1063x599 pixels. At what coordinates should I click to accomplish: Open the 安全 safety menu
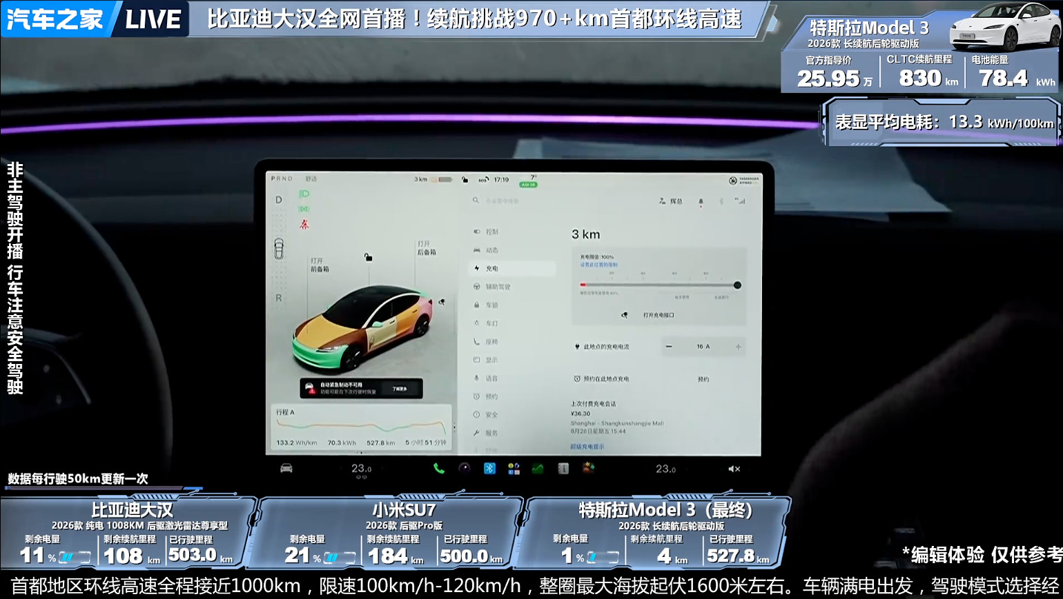(486, 415)
